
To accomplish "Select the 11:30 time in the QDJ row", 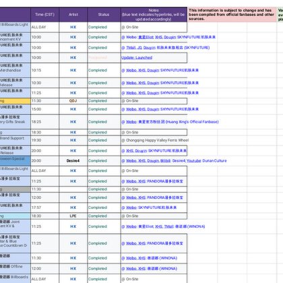I will [44, 101].
